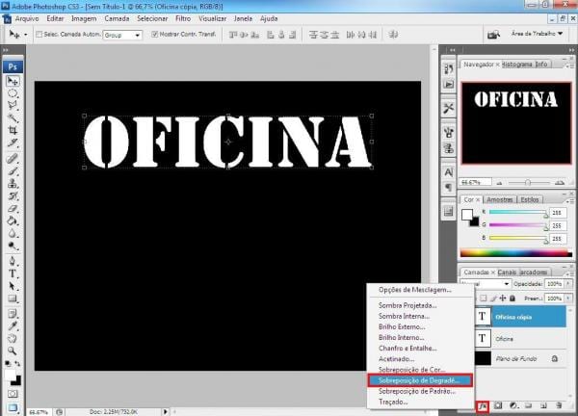Toggle lock transparent pixels in Layers panel
Screen dimensions: 578x416
click(x=484, y=299)
